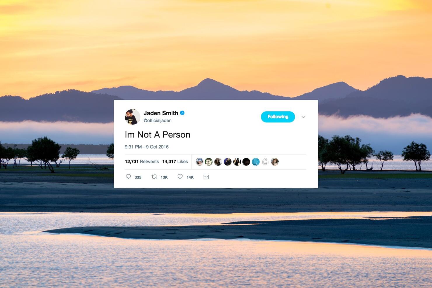Viewport: 432px width, 288px height.
Task: Select the last liker avatar with brown hair
Action: coord(275,161)
